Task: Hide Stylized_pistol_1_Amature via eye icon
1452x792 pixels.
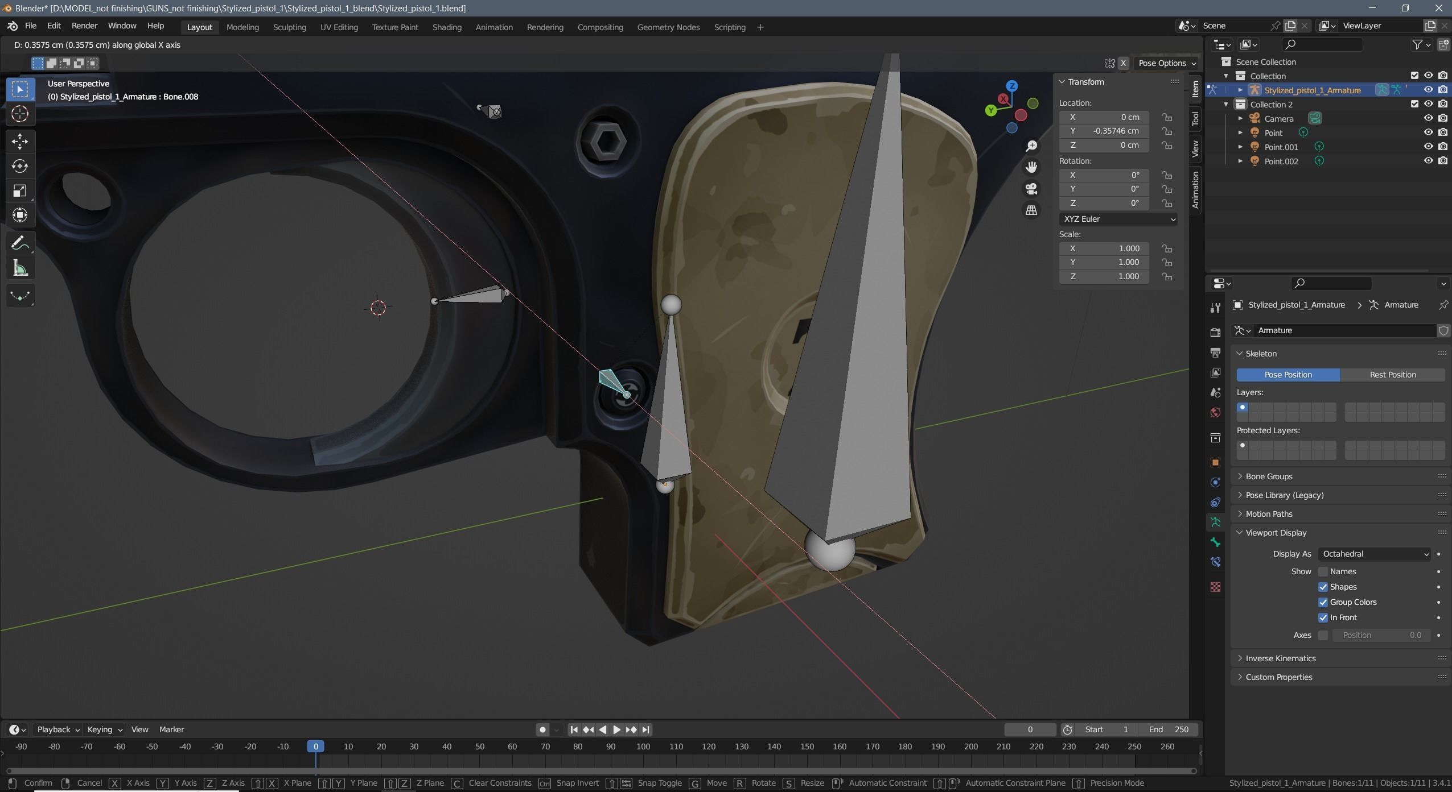Action: click(1428, 90)
